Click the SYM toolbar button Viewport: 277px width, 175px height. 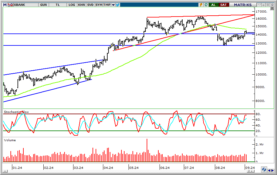(x=99, y=5)
